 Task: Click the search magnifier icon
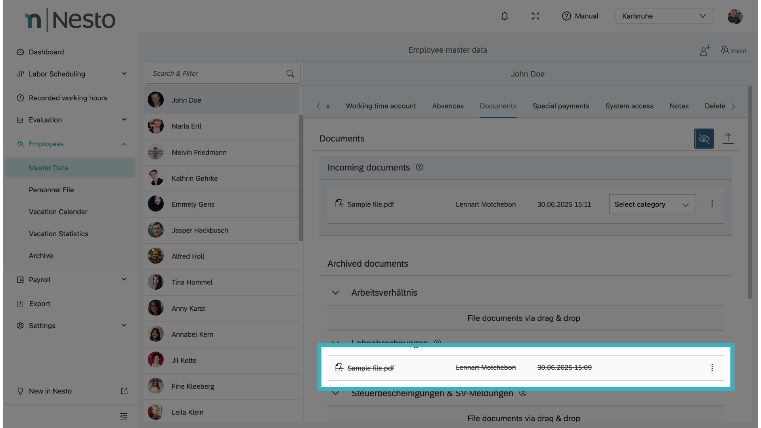point(291,74)
